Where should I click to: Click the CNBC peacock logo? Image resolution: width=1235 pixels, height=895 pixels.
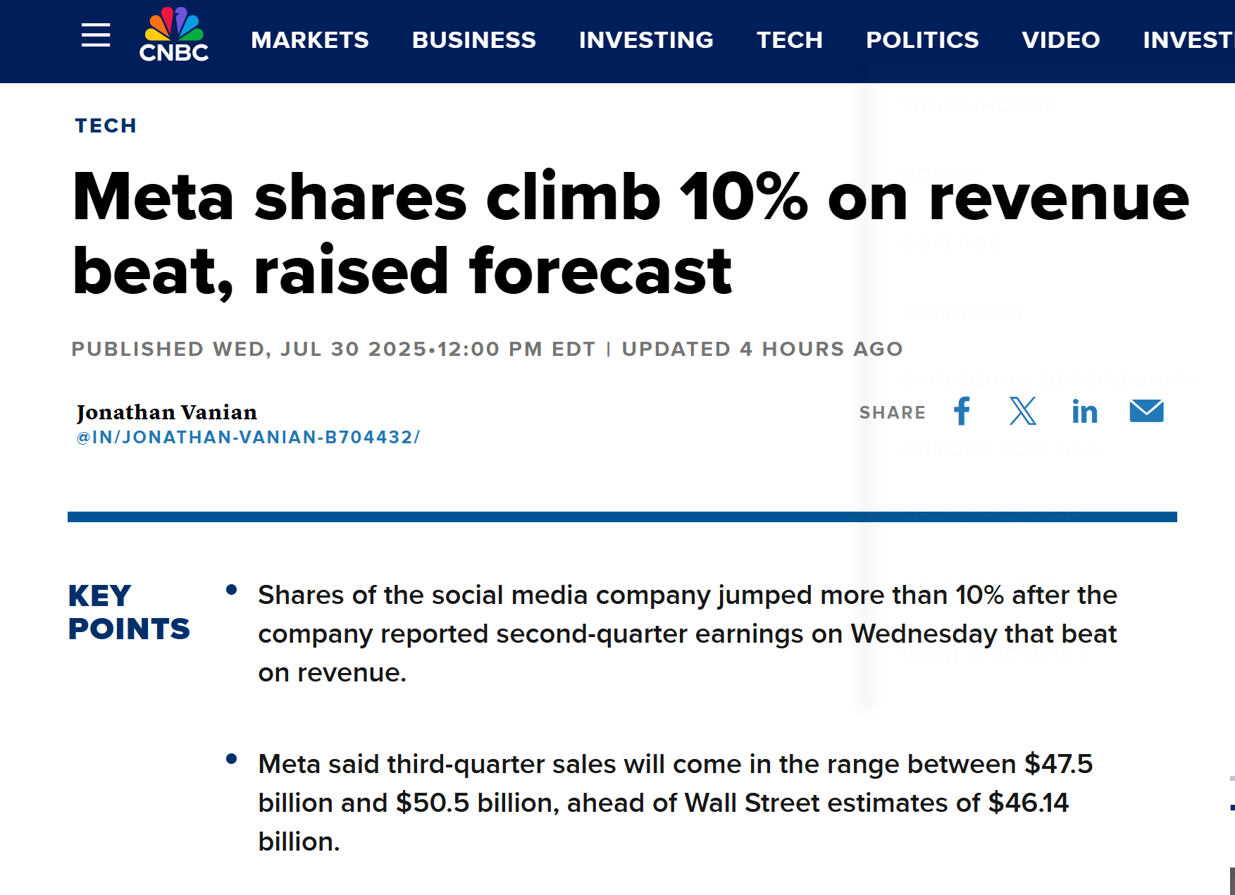tap(174, 35)
